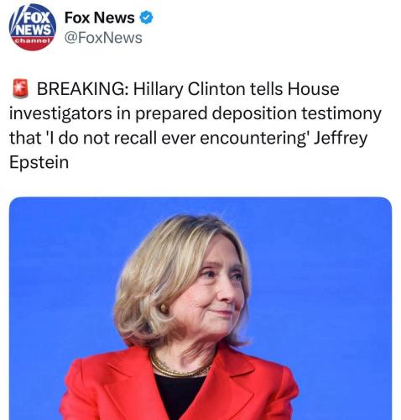
Task: Open the Fox News display name
Action: [x=100, y=18]
